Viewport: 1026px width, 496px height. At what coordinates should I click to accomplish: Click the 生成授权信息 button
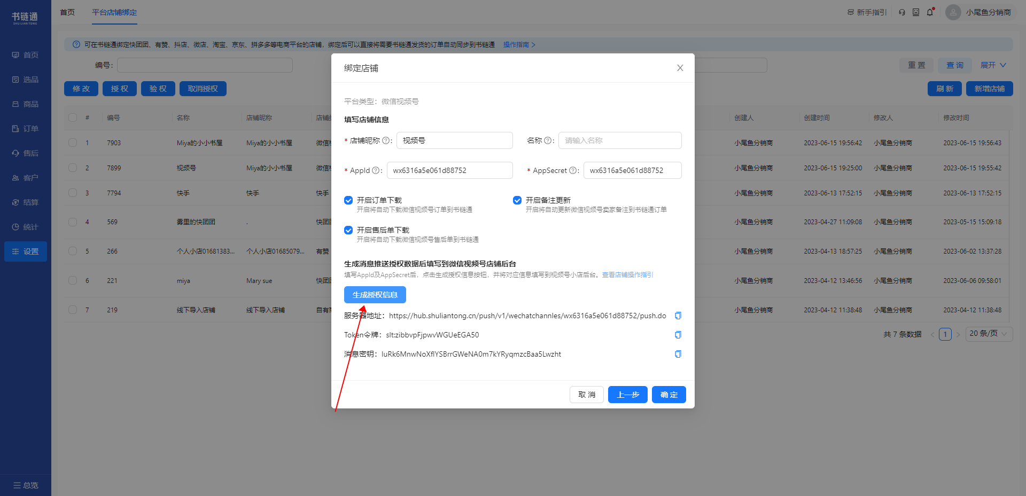coord(375,295)
